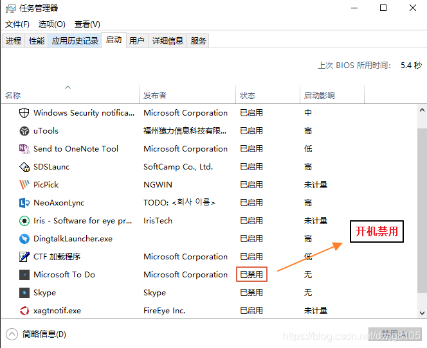Click publisher SoftCamp Co., Ltd.
Image resolution: width=427 pixels, height=348 pixels.
pyautogui.click(x=178, y=167)
